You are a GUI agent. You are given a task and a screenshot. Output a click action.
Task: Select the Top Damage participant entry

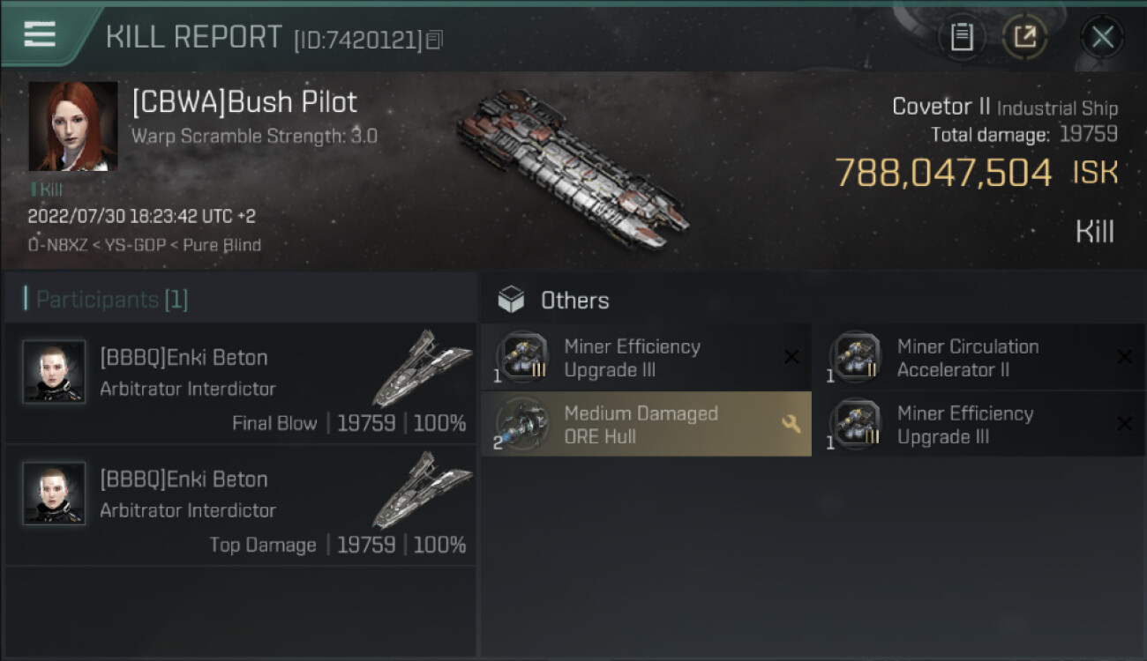pyautogui.click(x=240, y=506)
